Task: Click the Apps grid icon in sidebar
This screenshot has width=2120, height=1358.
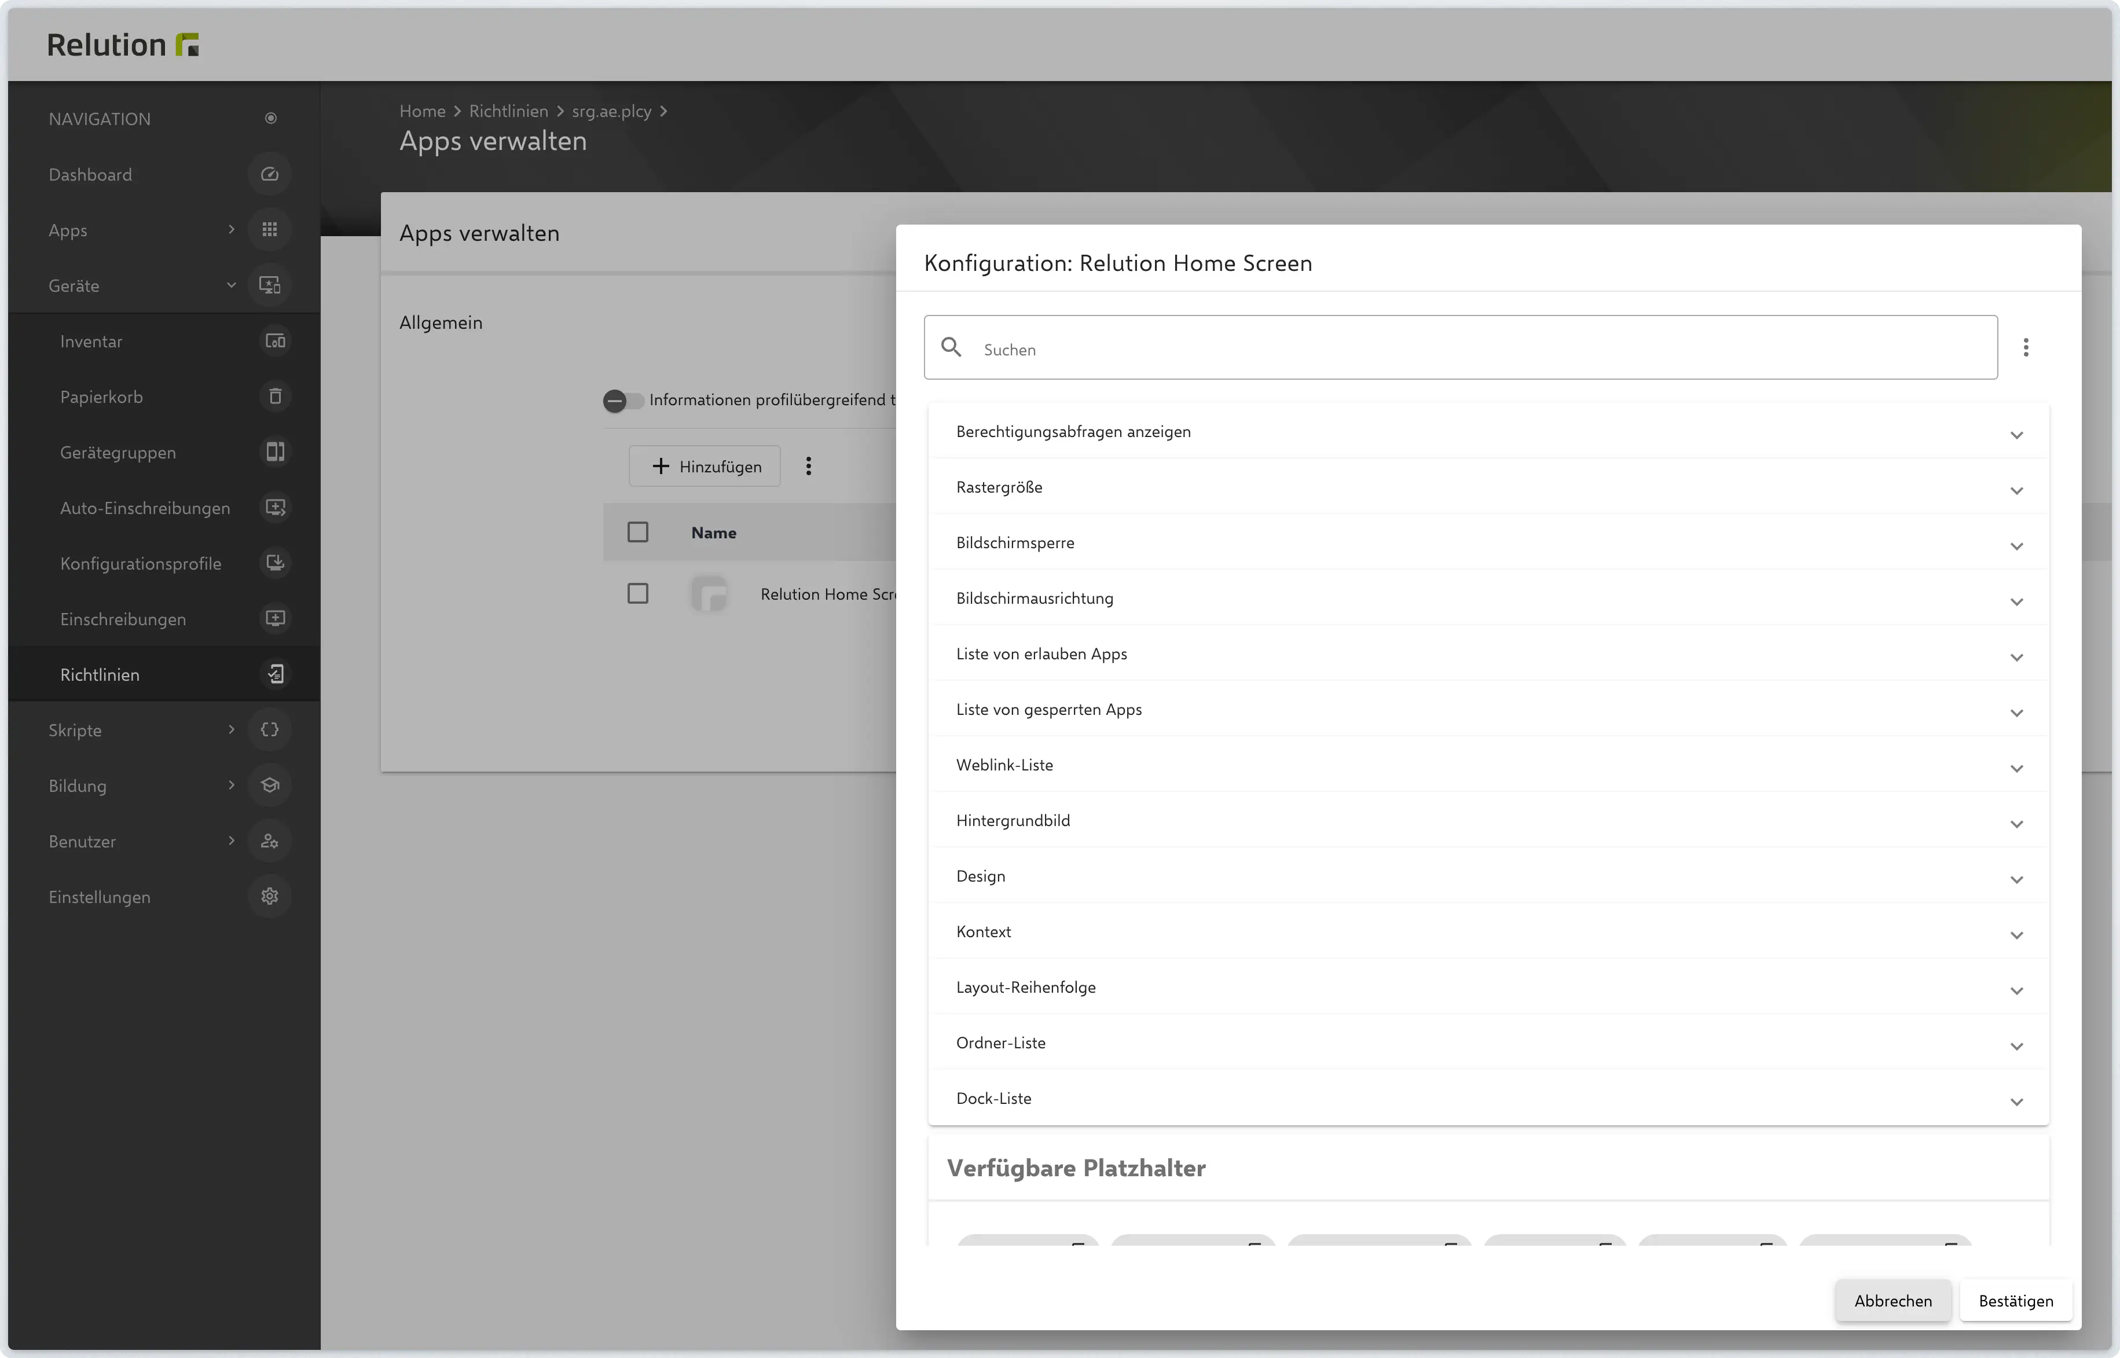Action: [270, 230]
